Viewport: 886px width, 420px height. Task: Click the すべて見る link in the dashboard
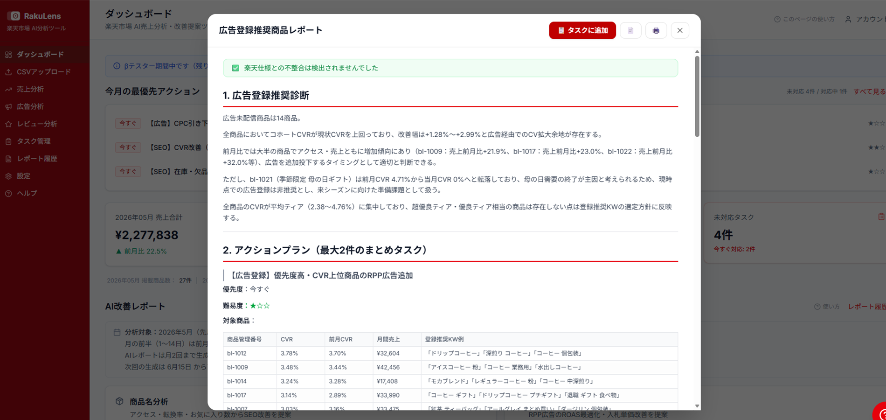tap(869, 91)
